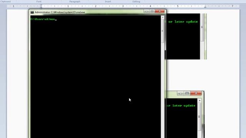The height and width of the screenshot is (138, 246).
Task: Click scrollbar thumb in upper embedded screenshot
Action: pyautogui.click(x=202, y=27)
